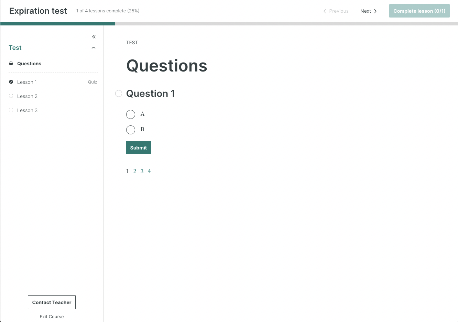Click the A answer label
This screenshot has height=322, width=458.
142,114
